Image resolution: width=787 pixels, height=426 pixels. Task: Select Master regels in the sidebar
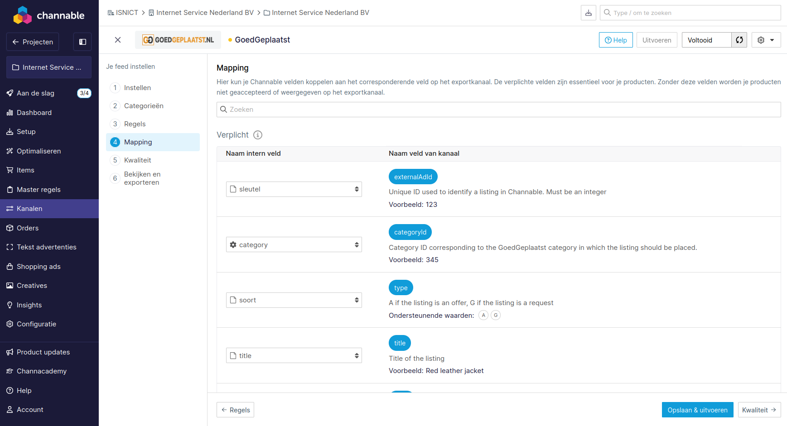pyautogui.click(x=39, y=189)
